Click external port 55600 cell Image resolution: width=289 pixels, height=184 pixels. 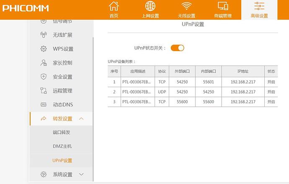(182, 102)
